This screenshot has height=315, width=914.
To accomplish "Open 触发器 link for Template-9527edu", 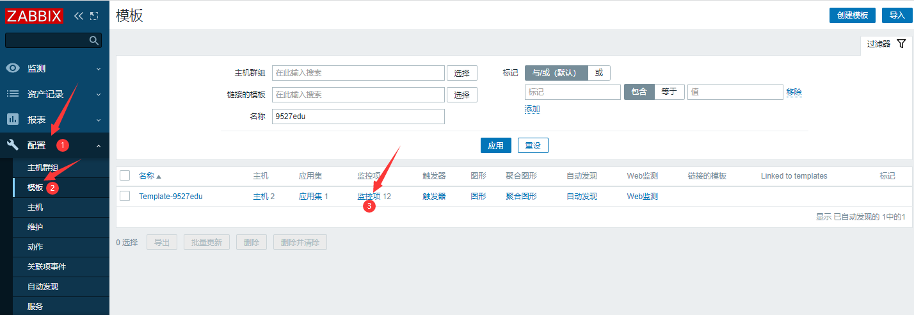I will (x=434, y=197).
